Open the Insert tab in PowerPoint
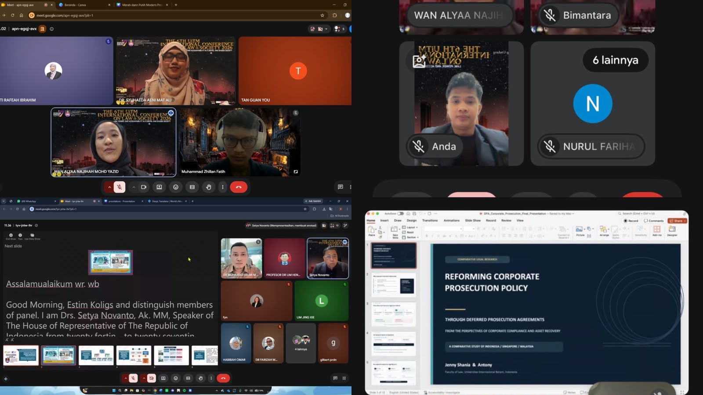 [384, 220]
